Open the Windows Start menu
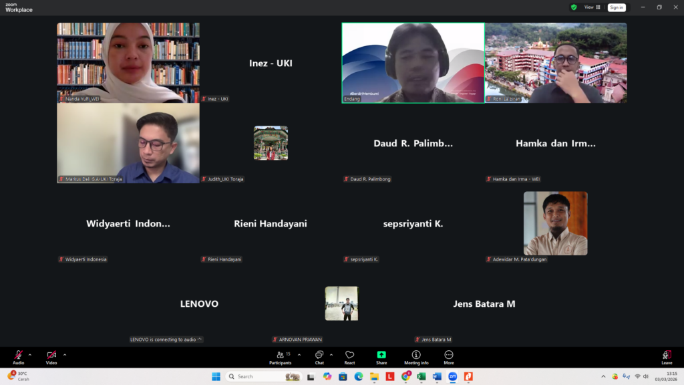Screen dimensions: 684x385 point(216,376)
